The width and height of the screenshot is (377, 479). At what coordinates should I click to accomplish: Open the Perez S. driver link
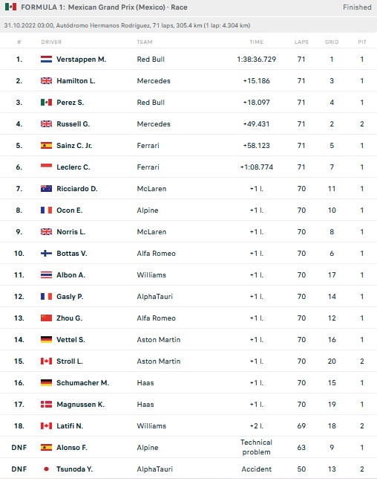point(70,103)
